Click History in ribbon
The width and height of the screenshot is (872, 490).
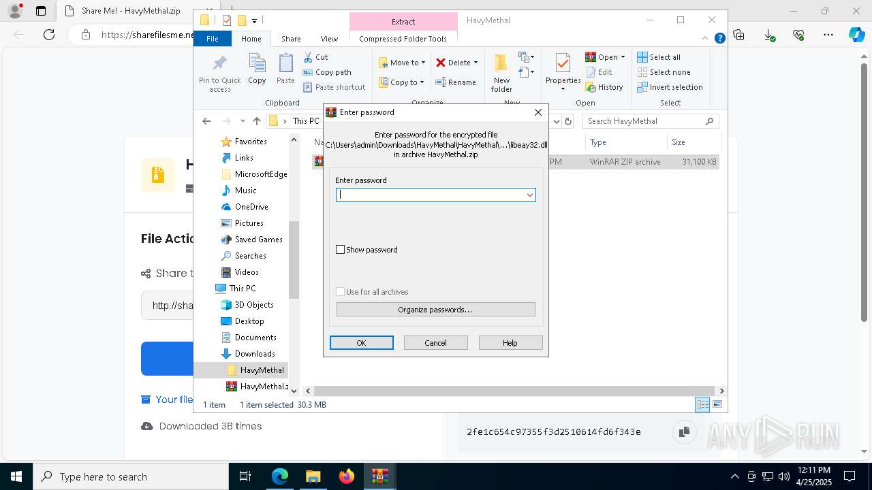[604, 87]
